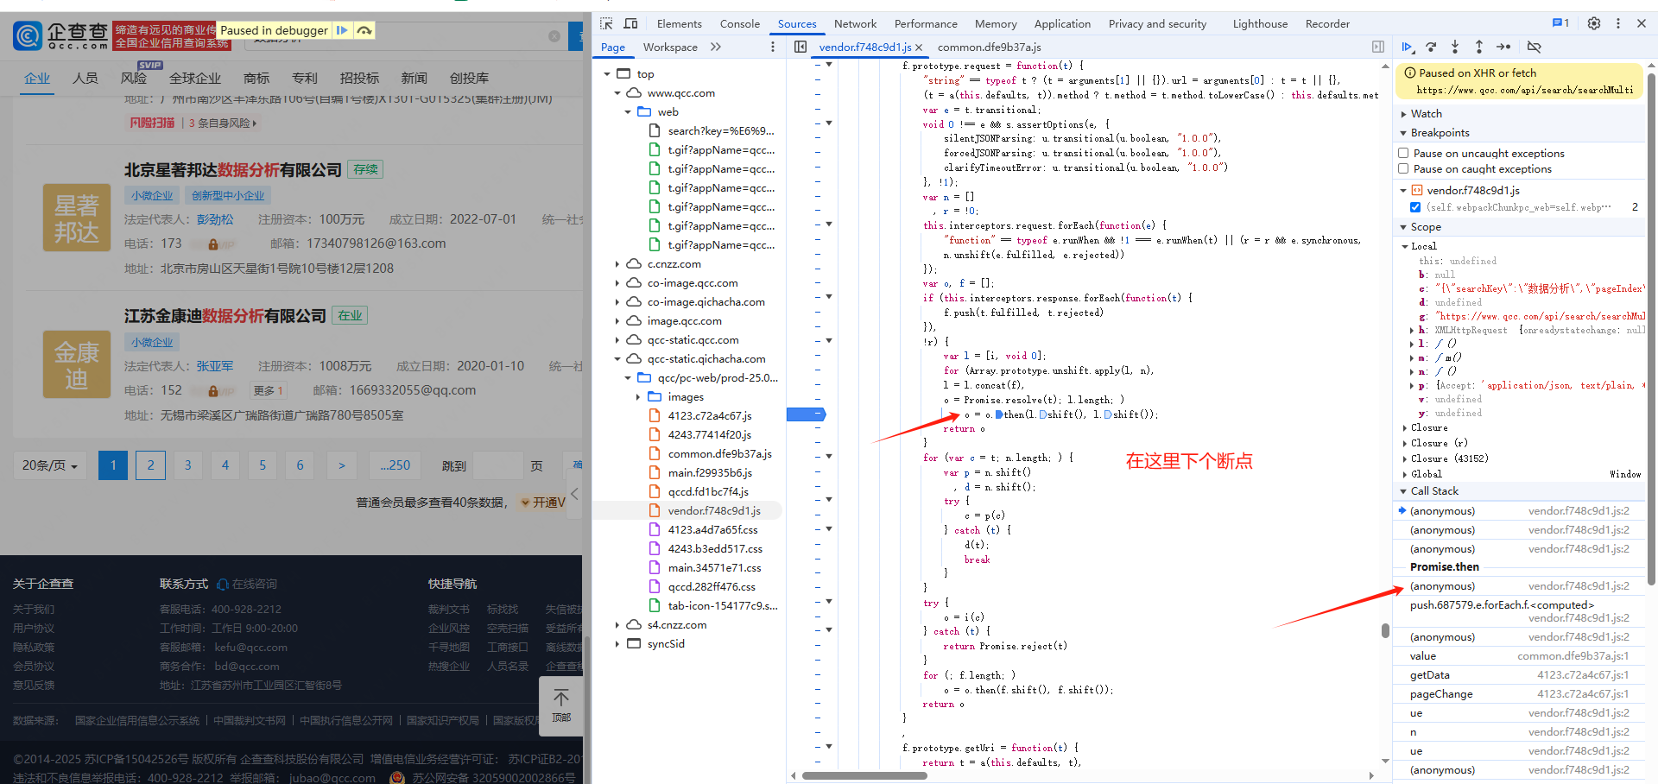Close the vendor.f748c9d1.js editor tab

919,47
